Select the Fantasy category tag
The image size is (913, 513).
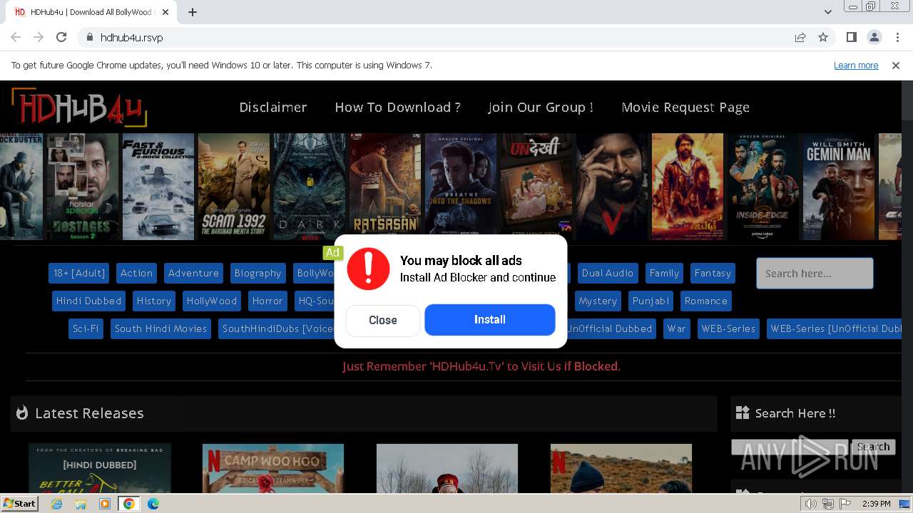[713, 273]
